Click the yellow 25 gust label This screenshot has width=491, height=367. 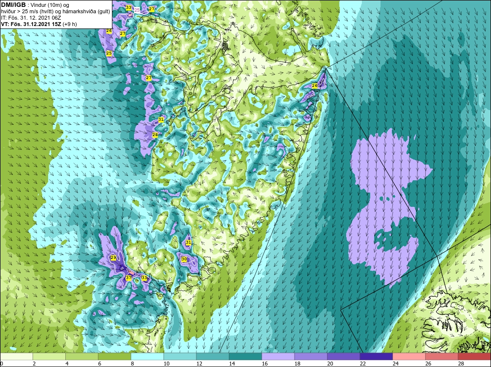click(109, 53)
